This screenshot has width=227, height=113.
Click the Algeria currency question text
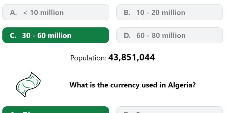tap(133, 85)
